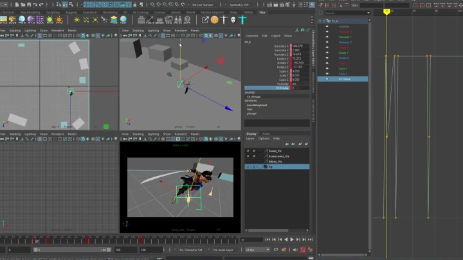Click the lock icon in top toolbar
The height and width of the screenshot is (260, 463).
click(x=134, y=4)
